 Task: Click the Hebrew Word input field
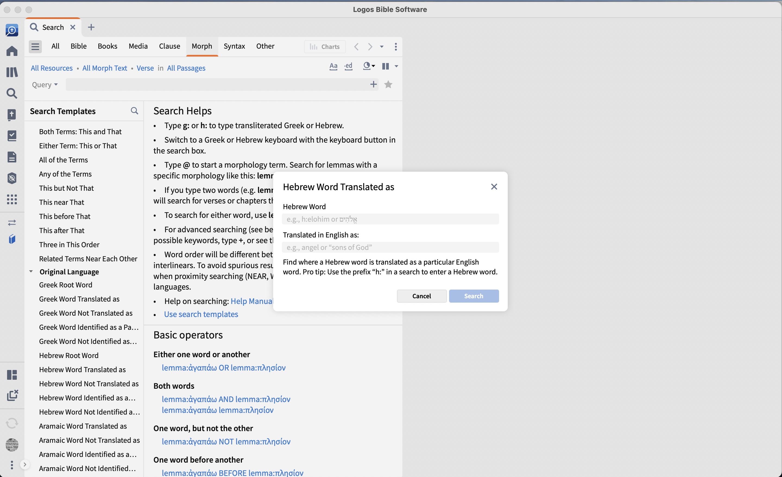[x=390, y=219]
